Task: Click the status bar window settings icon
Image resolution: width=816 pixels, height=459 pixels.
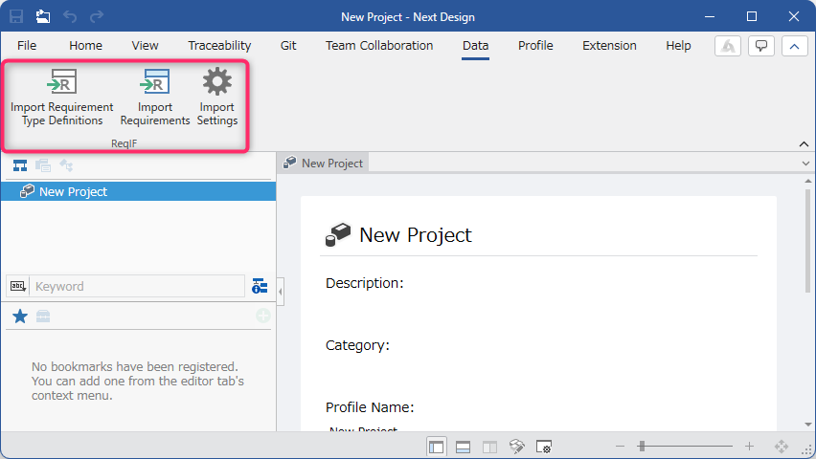Action: [x=544, y=447]
